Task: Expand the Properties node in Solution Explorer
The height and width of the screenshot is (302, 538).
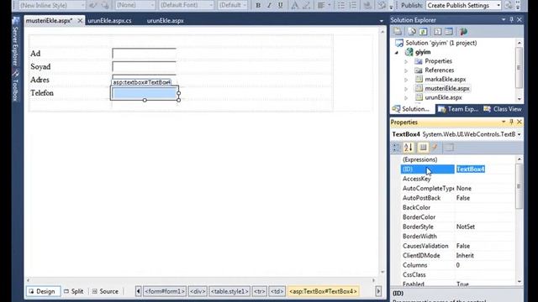Action: tap(406, 61)
